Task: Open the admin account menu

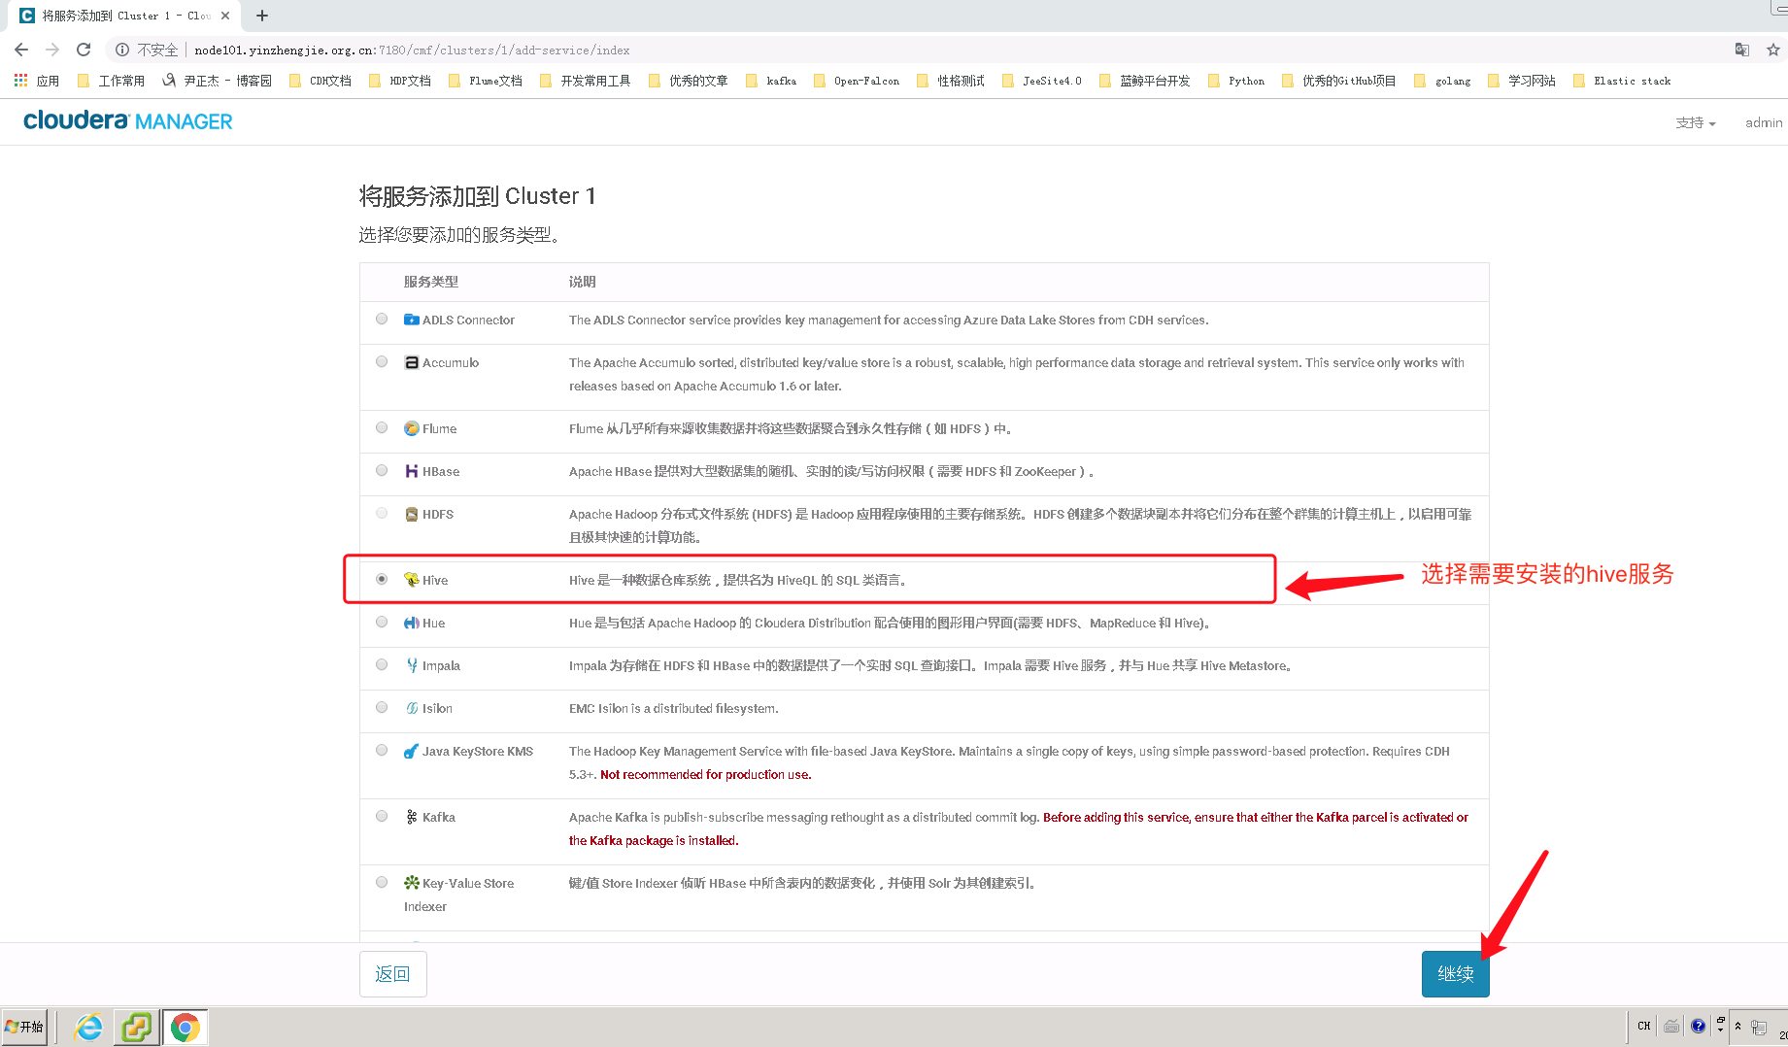Action: click(1762, 122)
